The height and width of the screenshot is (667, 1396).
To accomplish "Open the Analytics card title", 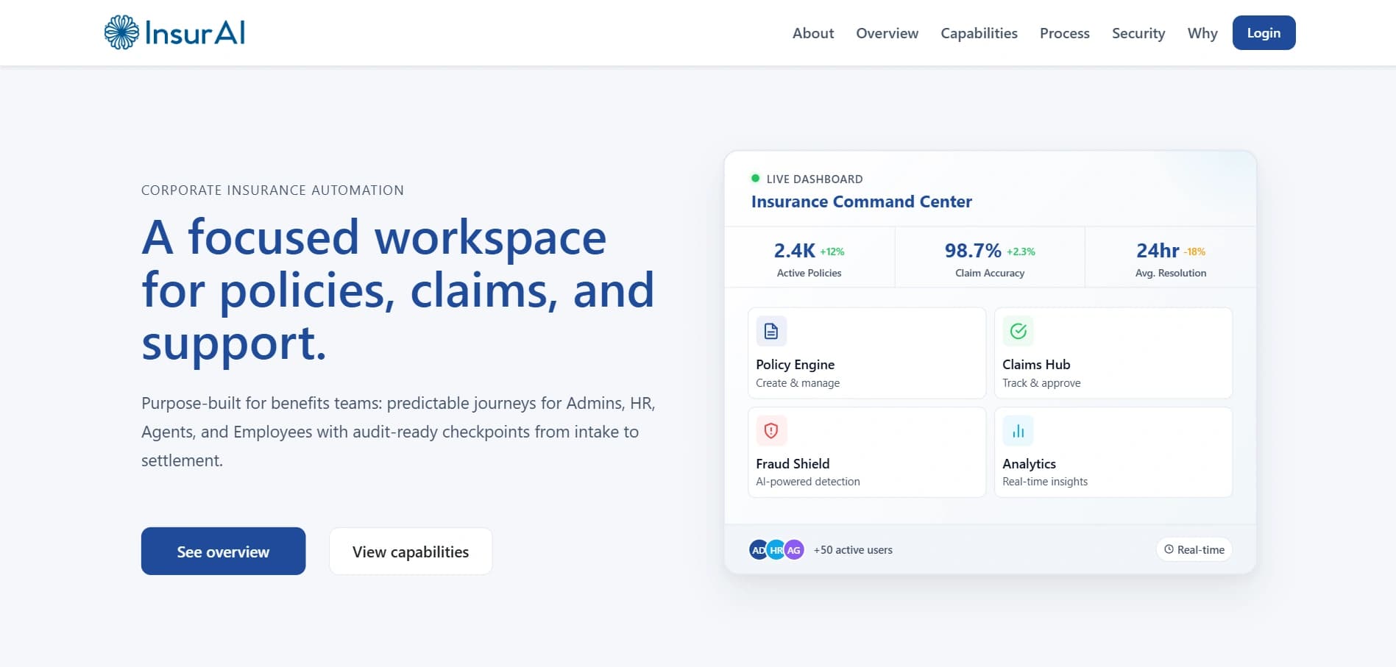I will (1029, 463).
